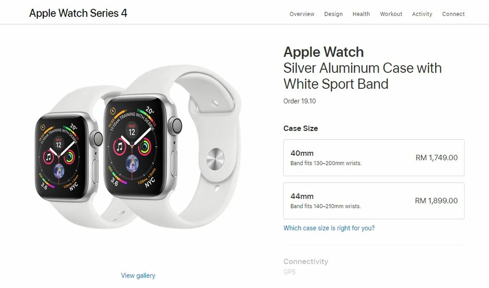Image resolution: width=489 pixels, height=288 pixels.
Task: Click the Apple Watch Series 4 title
Action: (x=78, y=13)
